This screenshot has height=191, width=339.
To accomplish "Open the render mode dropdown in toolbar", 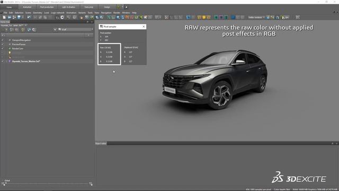I will (x=256, y=18).
